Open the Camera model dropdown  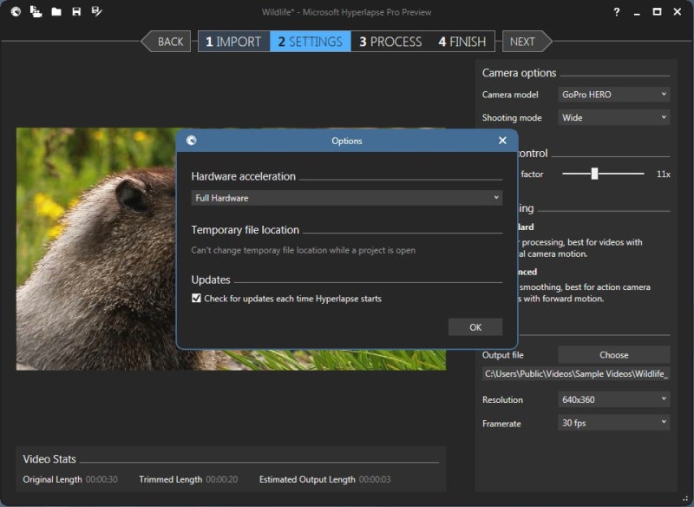tap(613, 95)
